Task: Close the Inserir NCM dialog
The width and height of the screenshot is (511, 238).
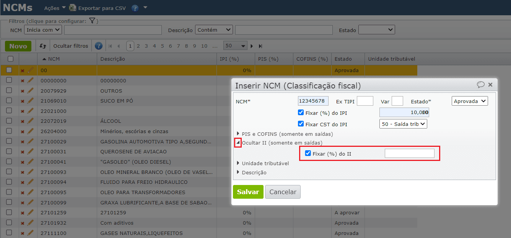Action: (490, 85)
